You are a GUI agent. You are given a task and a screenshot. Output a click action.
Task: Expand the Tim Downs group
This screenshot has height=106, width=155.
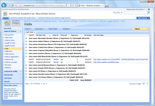click(26, 77)
